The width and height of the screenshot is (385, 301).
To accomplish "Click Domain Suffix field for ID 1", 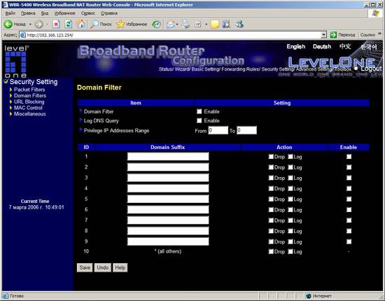I will [x=168, y=156].
